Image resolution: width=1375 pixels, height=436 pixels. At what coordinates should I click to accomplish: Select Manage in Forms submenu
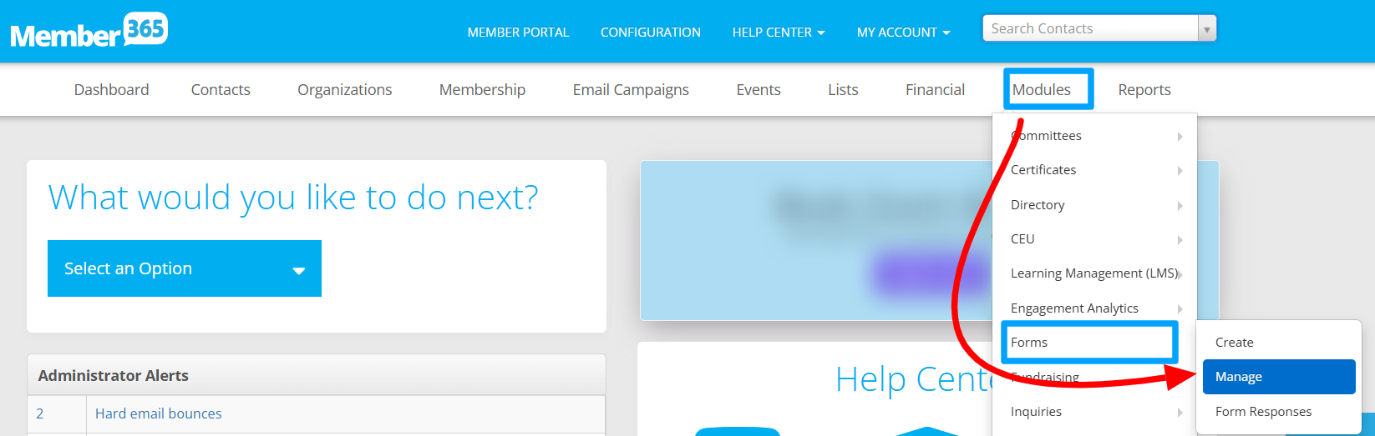(1279, 377)
